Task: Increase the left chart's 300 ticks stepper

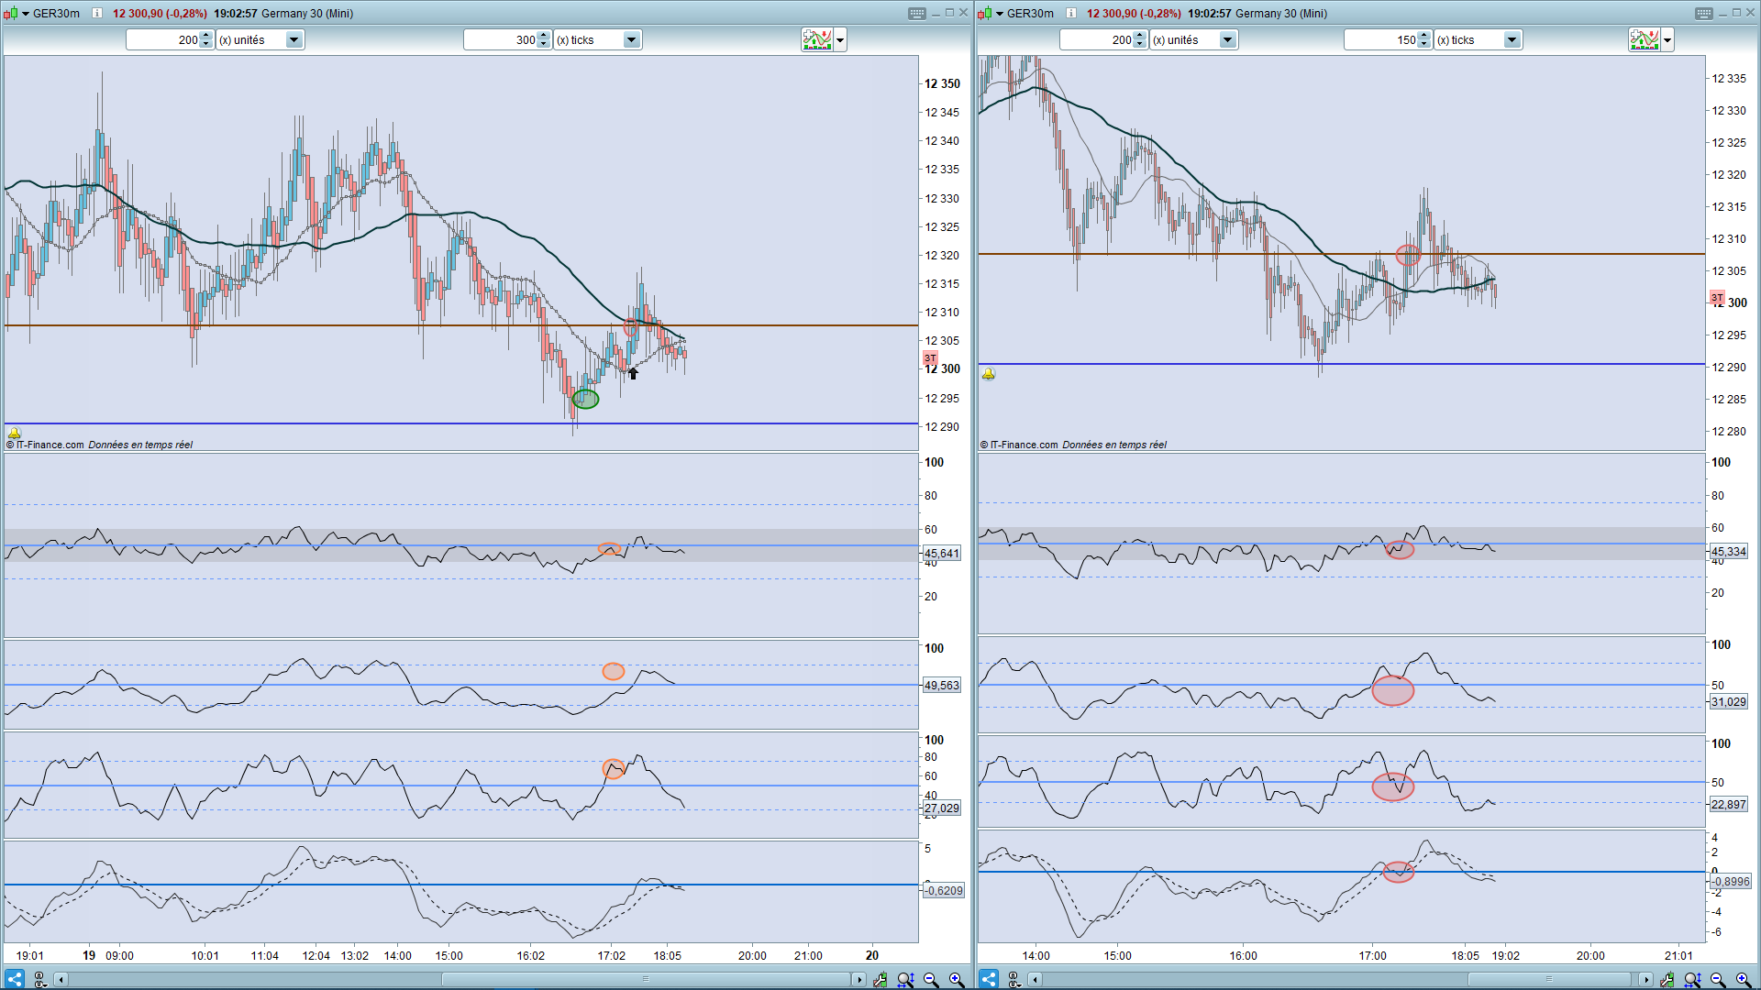Action: click(544, 36)
